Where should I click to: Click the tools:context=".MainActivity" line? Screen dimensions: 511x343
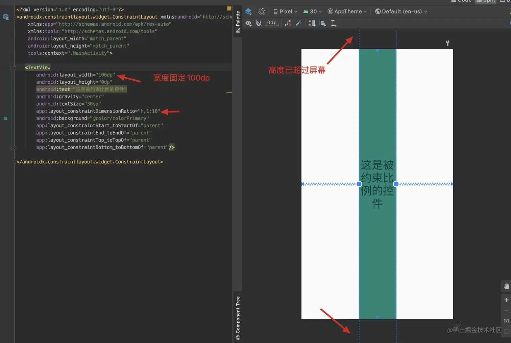pyautogui.click(x=70, y=53)
